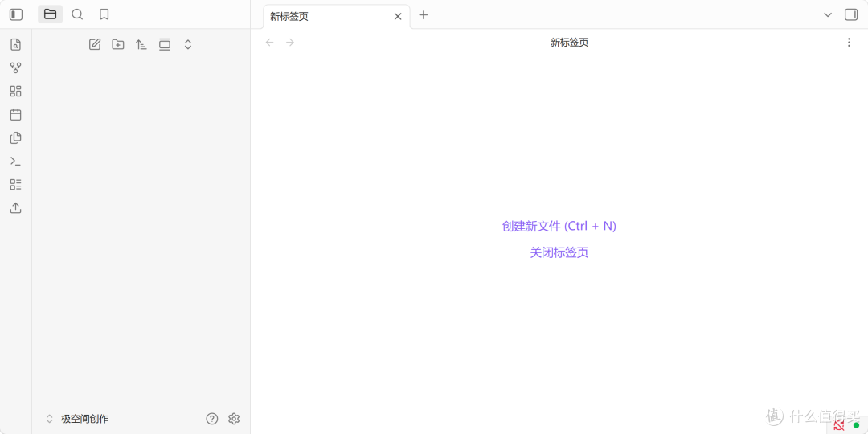Screen dimensions: 868x434
Task: Click the green status dot
Action: coord(857,425)
